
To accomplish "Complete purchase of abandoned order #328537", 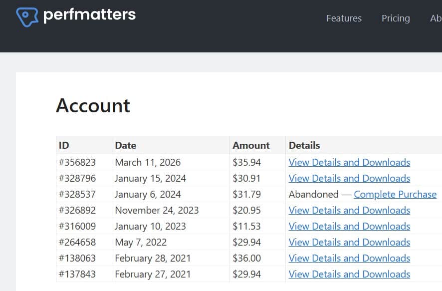I will point(395,194).
